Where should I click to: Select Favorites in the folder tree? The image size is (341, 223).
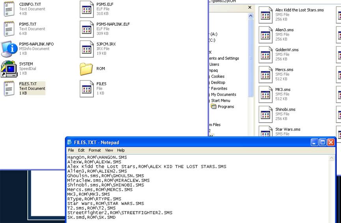click(x=219, y=88)
